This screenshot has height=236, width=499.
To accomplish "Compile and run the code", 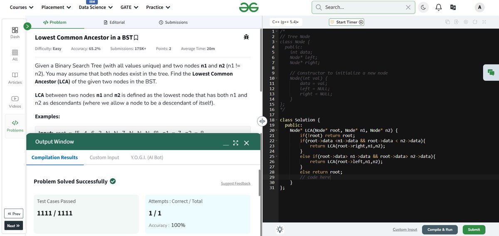I will [440, 229].
